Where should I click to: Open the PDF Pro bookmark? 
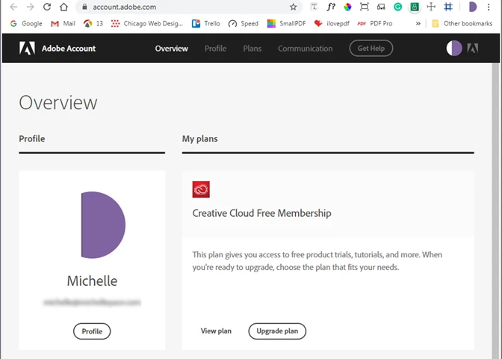(375, 23)
